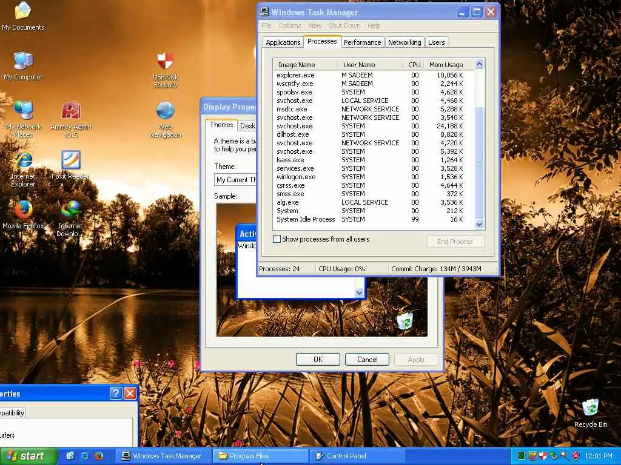Screen dimensions: 621x465
Task: Select the My Network Places icon
Action: [24, 119]
